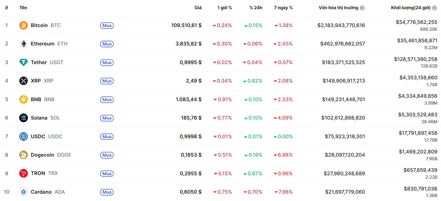Screen dimensions: 441x201
Task: Click the Ethereum diamond logo icon
Action: click(23, 44)
